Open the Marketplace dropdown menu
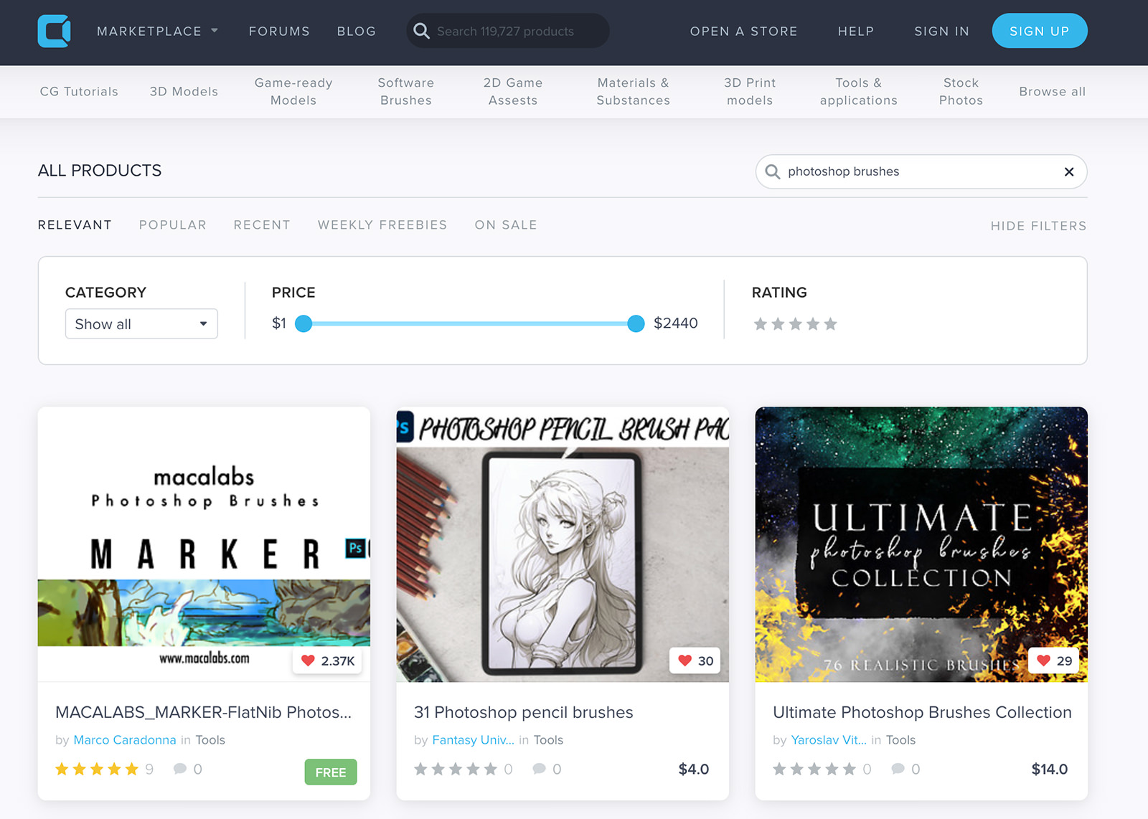The image size is (1148, 819). (157, 32)
